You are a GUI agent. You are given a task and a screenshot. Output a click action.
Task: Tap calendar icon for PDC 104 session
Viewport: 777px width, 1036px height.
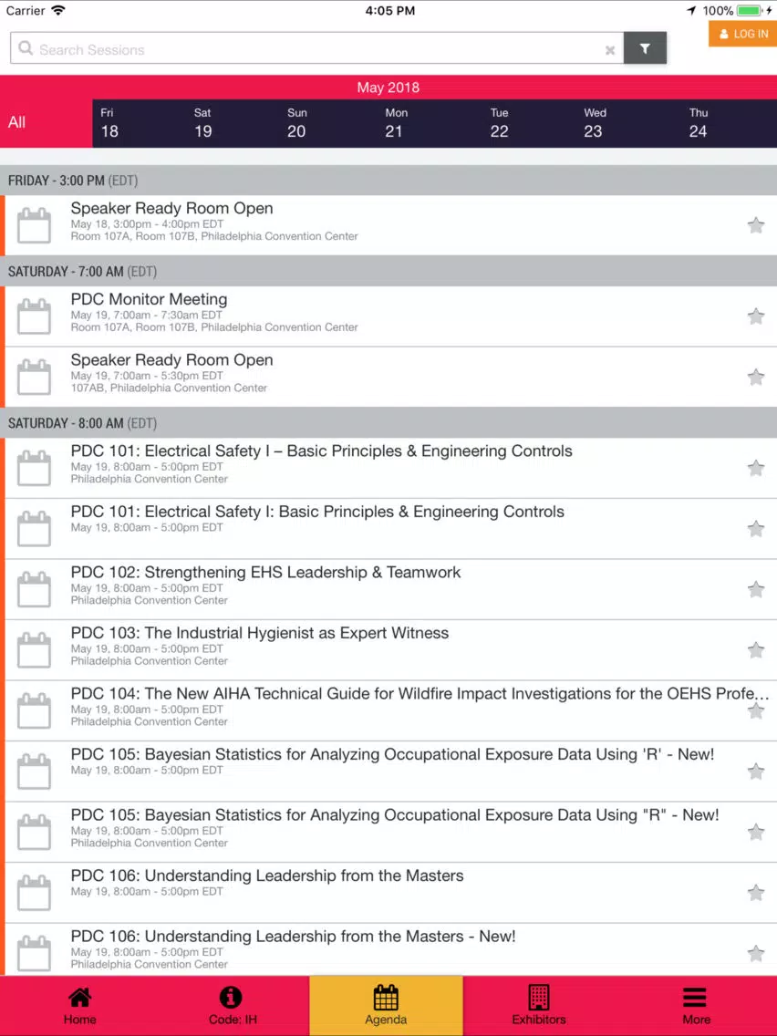34,711
